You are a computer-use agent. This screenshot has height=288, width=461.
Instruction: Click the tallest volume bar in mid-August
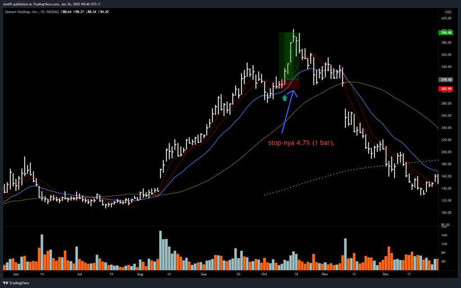pos(161,250)
